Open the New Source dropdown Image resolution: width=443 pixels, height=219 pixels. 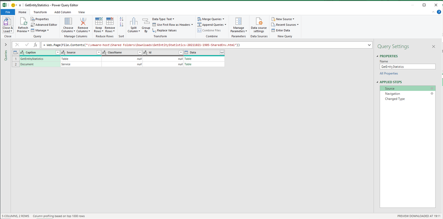pyautogui.click(x=283, y=19)
